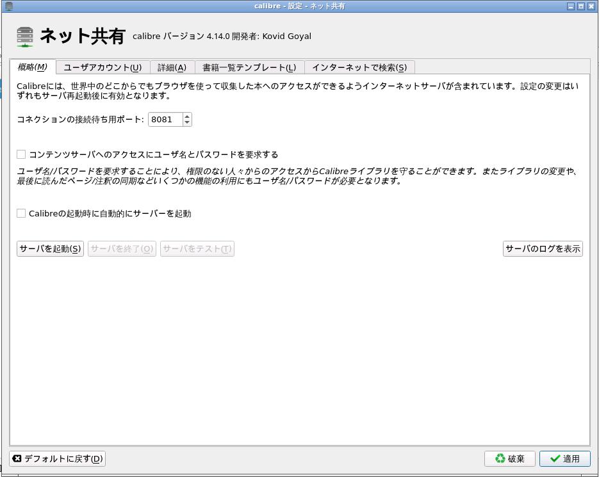Click the コネクションの接続待ち用ポート label
The height and width of the screenshot is (477, 599).
pos(80,120)
